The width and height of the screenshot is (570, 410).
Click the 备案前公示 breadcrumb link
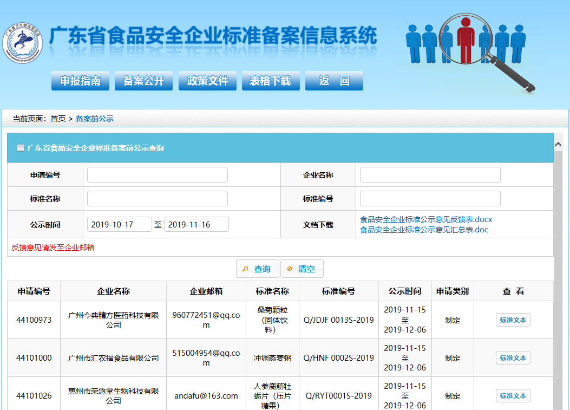95,119
